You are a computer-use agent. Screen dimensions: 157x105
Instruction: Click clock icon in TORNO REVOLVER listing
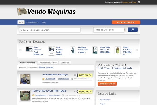point(63,95)
